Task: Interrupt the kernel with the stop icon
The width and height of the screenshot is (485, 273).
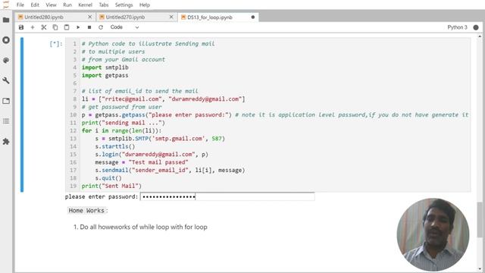Action: click(89, 27)
